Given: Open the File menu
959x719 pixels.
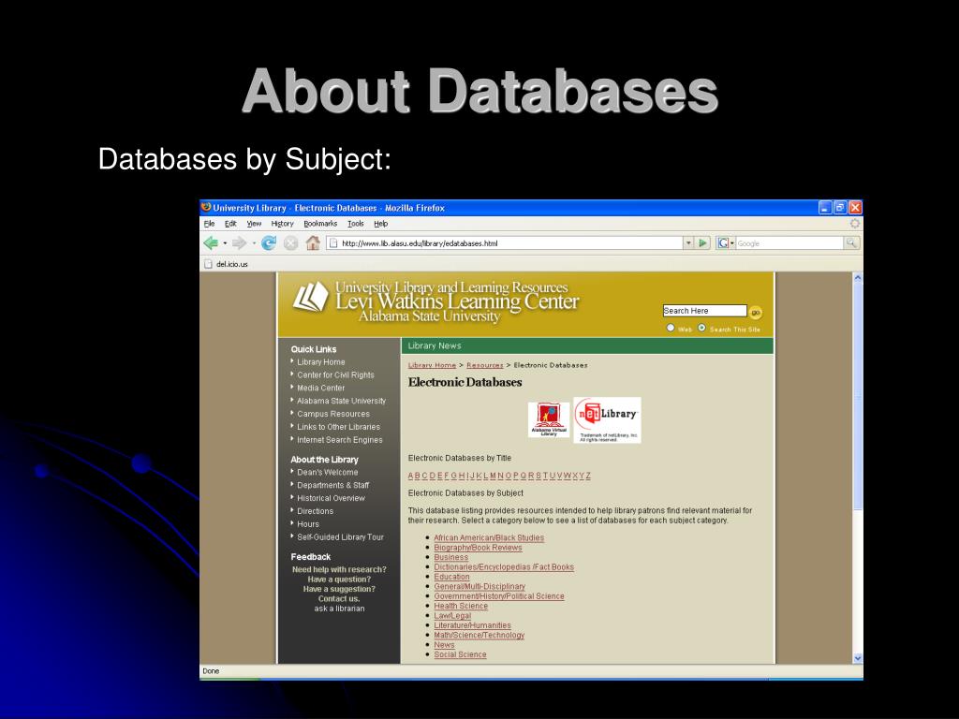Looking at the screenshot, I should 209,224.
